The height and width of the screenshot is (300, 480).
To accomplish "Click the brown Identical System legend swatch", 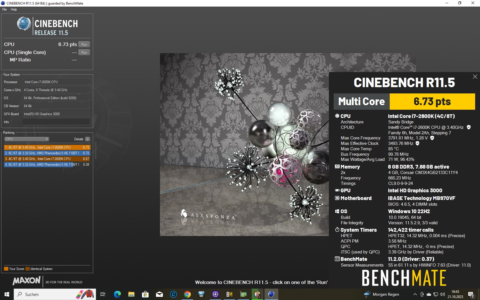I will pyautogui.click(x=27, y=269).
